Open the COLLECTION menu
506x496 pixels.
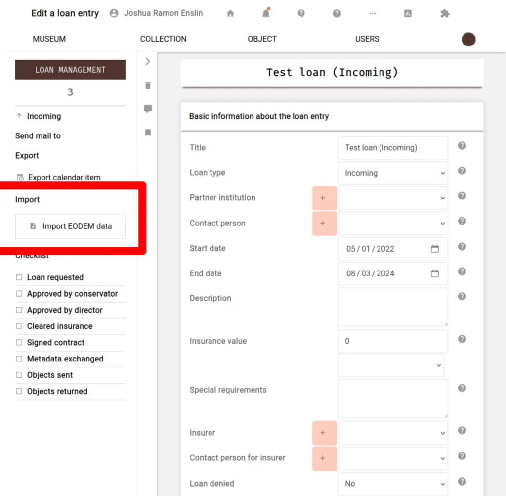(163, 39)
